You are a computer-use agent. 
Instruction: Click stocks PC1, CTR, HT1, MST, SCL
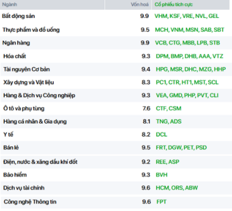187,82
